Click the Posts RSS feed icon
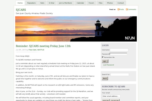The width and height of the screenshot is (152, 101). [118, 9]
